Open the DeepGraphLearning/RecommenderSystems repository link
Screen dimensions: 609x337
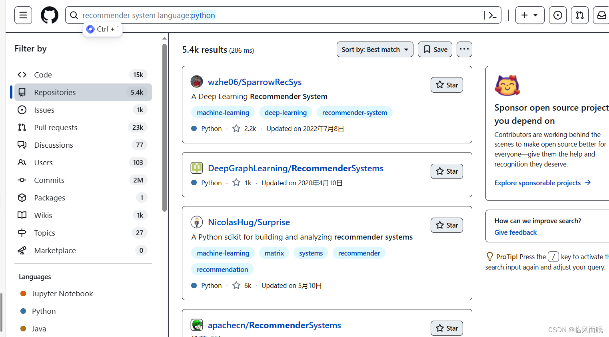296,168
